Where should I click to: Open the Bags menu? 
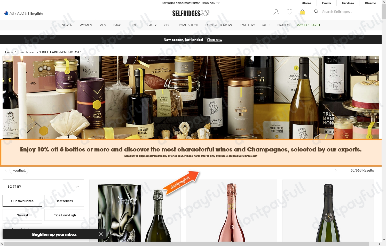(x=117, y=25)
